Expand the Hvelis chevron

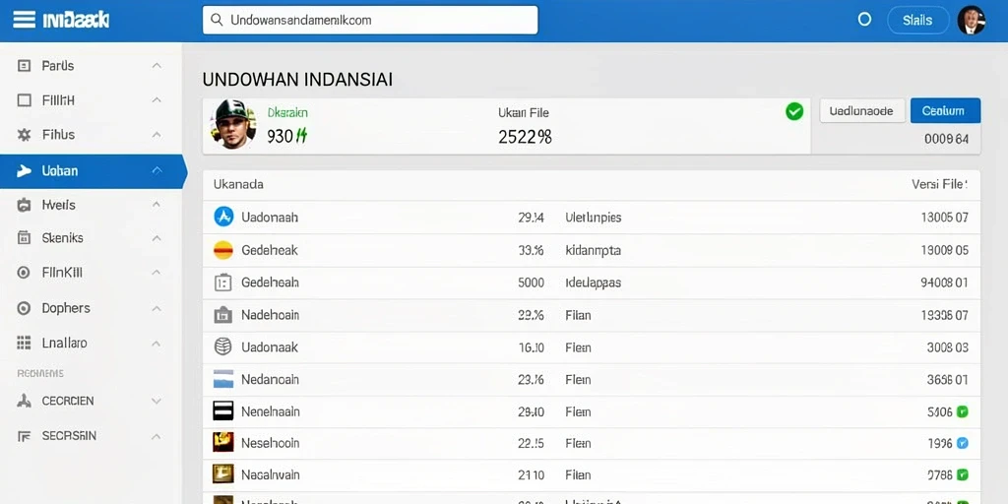coord(157,205)
